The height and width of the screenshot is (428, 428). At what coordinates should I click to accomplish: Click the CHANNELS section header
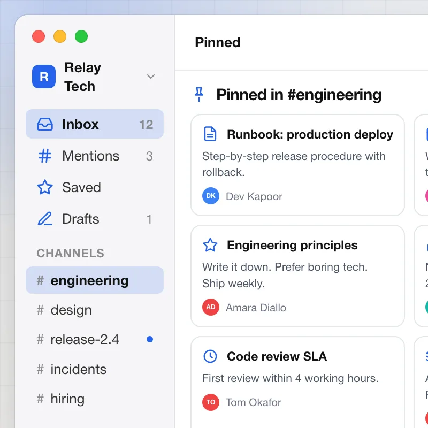click(71, 253)
